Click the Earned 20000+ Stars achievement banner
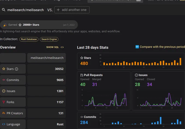 point(39,25)
